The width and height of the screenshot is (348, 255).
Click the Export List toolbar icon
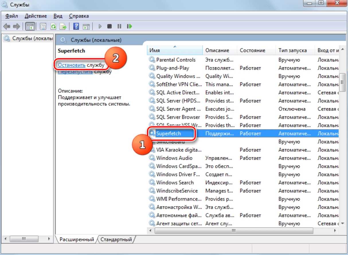pyautogui.click(x=62, y=26)
